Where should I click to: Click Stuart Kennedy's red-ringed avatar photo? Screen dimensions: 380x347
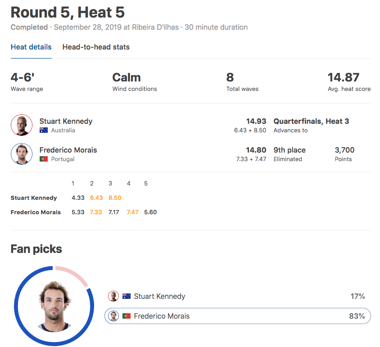pos(22,125)
